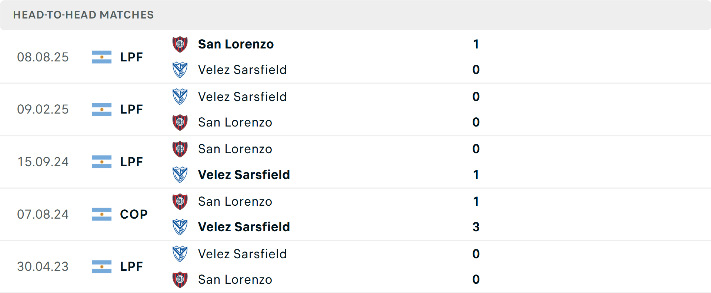The image size is (711, 293).
Task: Click the score 1 beside San Lorenzo on 08.08.25
Action: (476, 44)
